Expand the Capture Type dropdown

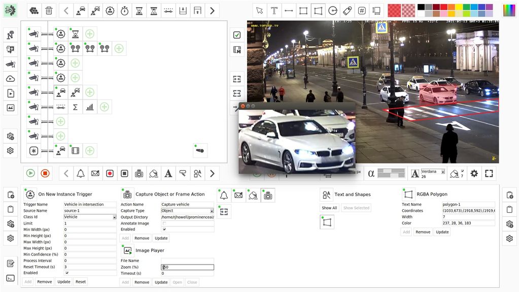point(212,211)
